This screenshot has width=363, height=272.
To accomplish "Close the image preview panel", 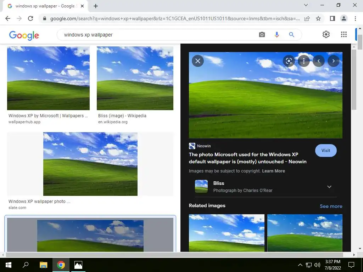I will coord(198,61).
